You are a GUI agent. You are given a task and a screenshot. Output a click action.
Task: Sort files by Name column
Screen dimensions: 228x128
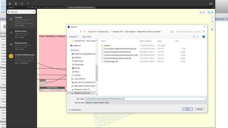103,41
